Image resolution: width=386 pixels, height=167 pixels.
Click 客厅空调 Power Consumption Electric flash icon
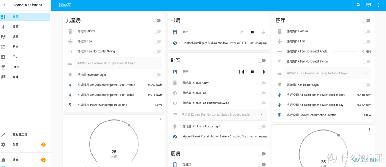[x=279, y=115]
